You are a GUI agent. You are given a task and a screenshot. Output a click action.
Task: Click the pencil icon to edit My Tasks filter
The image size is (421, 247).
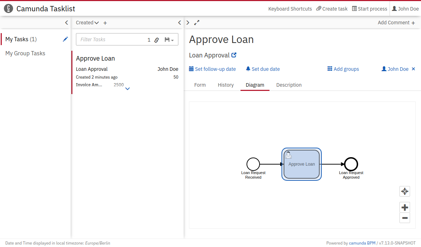[65, 39]
